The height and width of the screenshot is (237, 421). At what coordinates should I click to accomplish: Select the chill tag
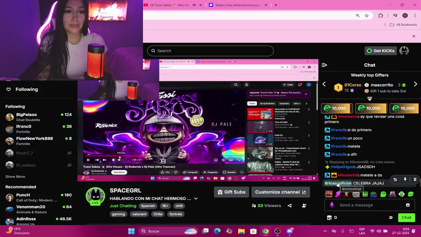coord(179,206)
